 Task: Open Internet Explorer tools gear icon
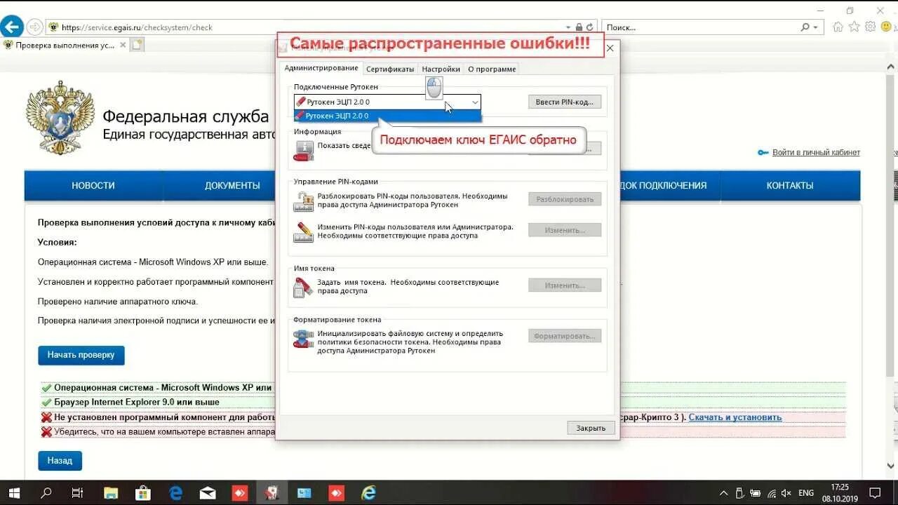tap(871, 27)
